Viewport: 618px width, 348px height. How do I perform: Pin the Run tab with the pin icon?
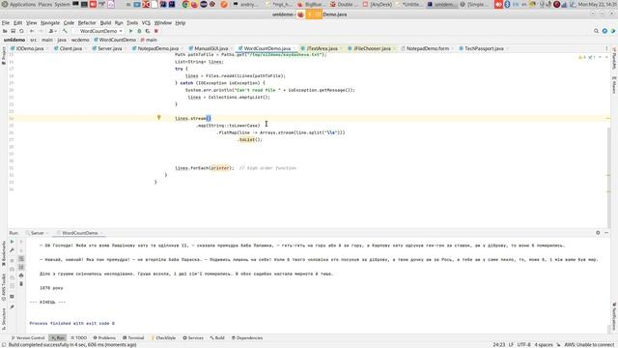click(x=12, y=306)
